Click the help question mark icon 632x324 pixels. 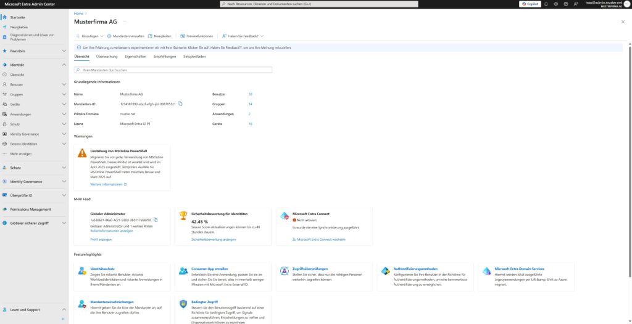click(x=566, y=4)
